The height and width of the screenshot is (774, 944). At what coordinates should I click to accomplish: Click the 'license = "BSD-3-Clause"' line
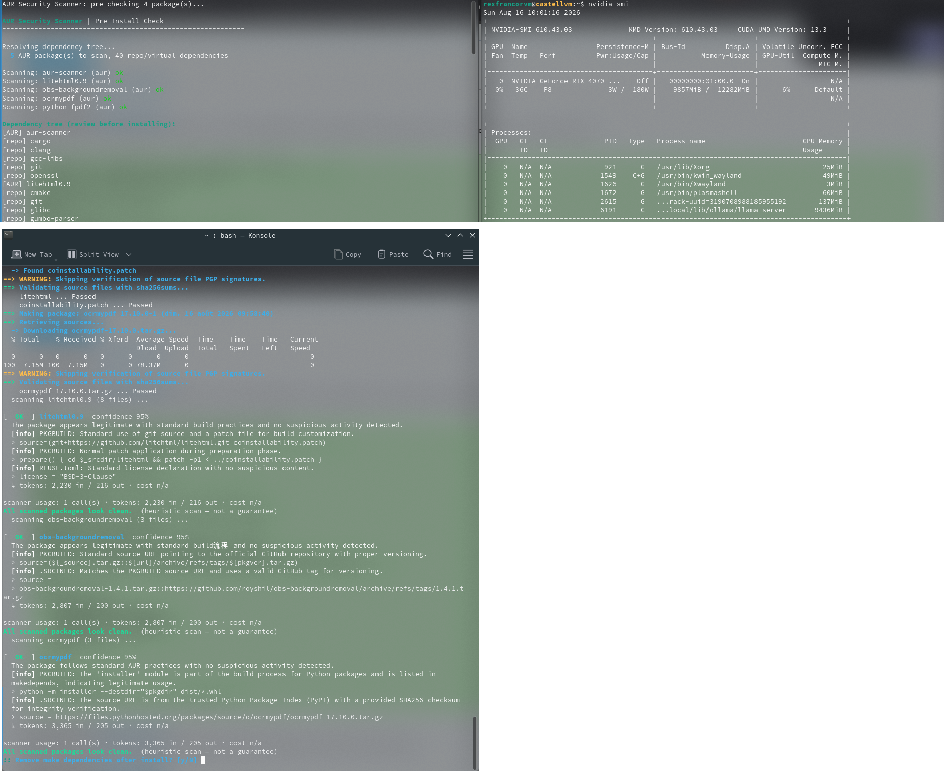(x=64, y=476)
